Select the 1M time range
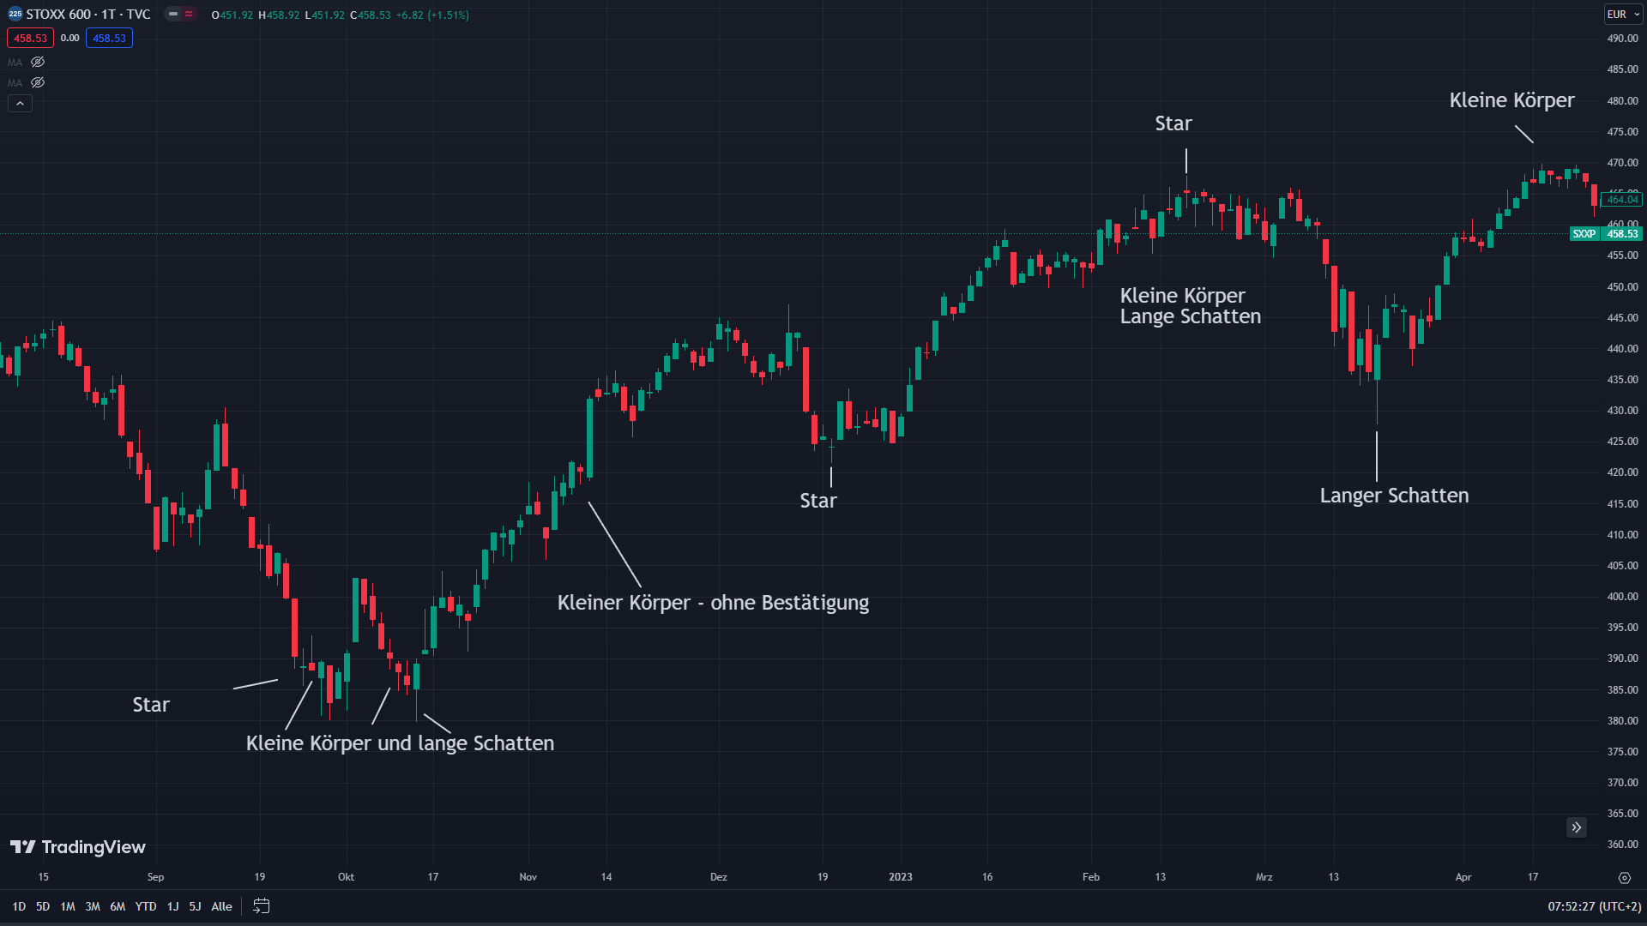 (68, 906)
